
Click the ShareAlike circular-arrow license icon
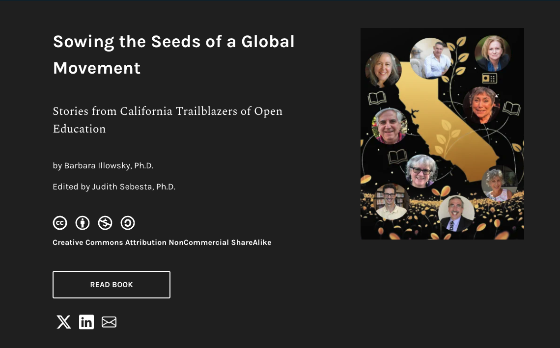[128, 223]
